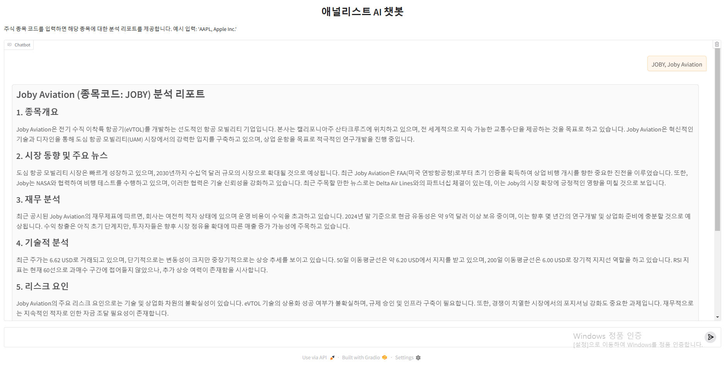Open the Built with Gradio link

coord(361,357)
